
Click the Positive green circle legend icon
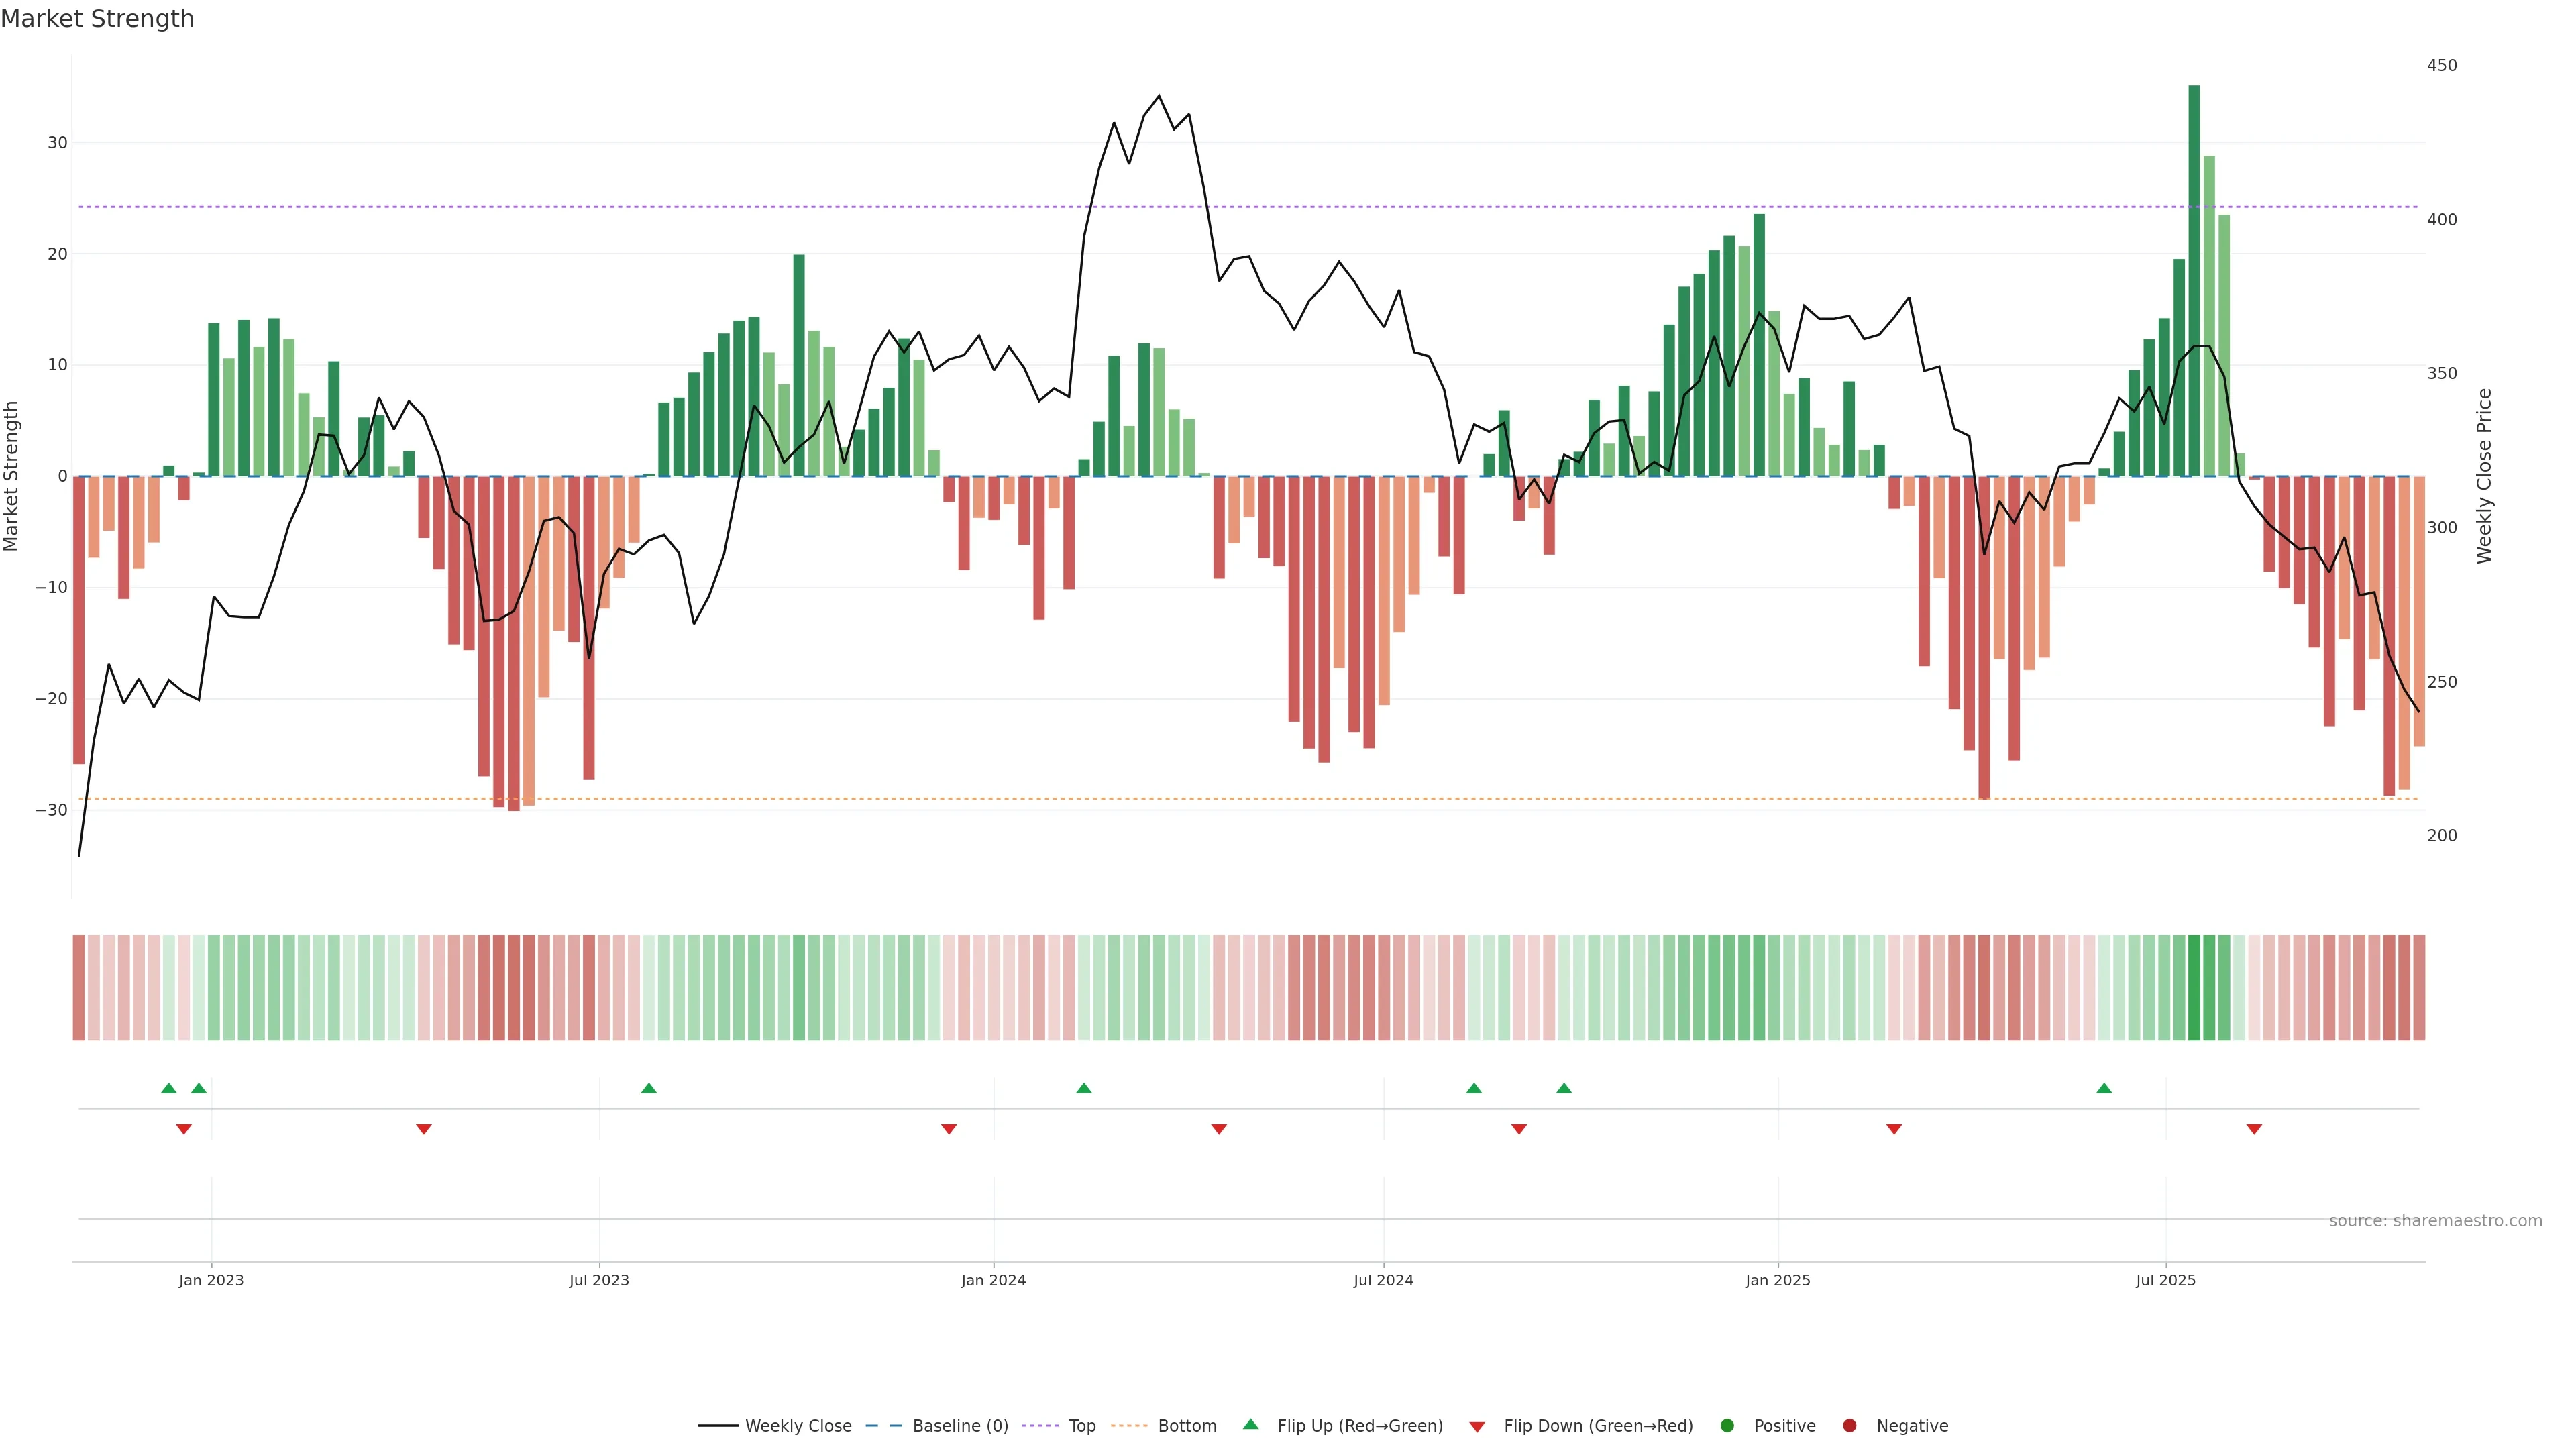point(1727,1426)
